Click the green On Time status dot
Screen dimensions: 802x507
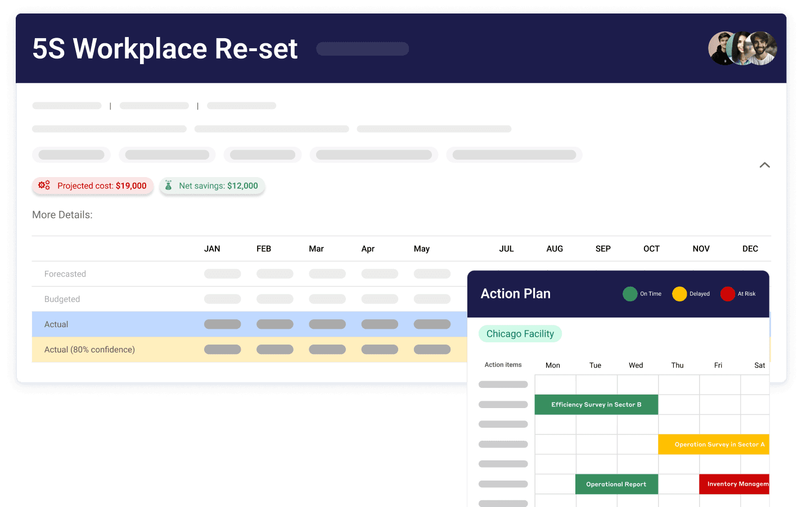coord(630,293)
